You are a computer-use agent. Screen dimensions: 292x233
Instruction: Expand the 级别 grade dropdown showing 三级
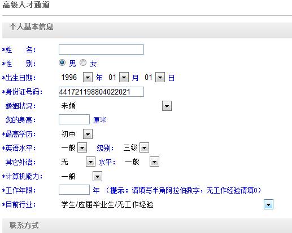pyautogui.click(x=145, y=147)
